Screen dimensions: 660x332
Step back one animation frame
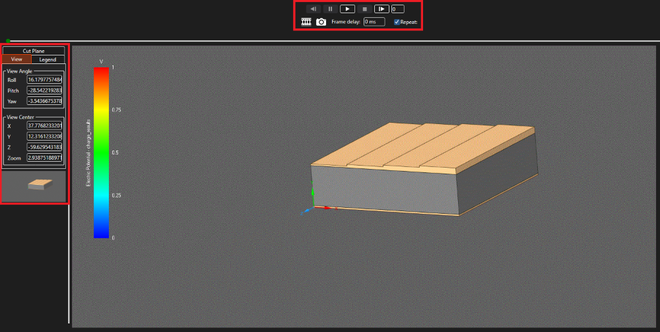point(313,9)
